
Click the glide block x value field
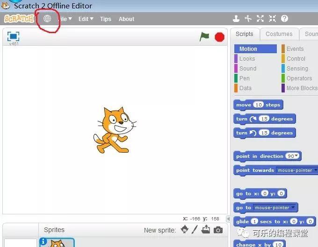click(x=294, y=221)
